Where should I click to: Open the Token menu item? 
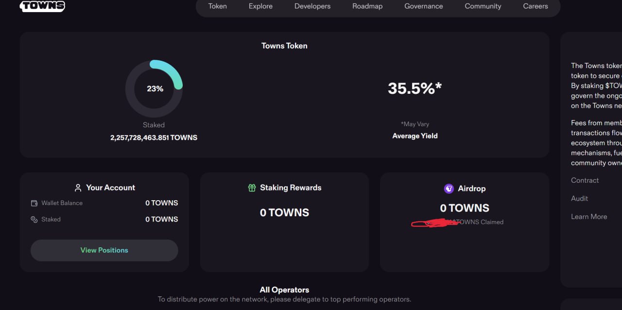pyautogui.click(x=217, y=6)
